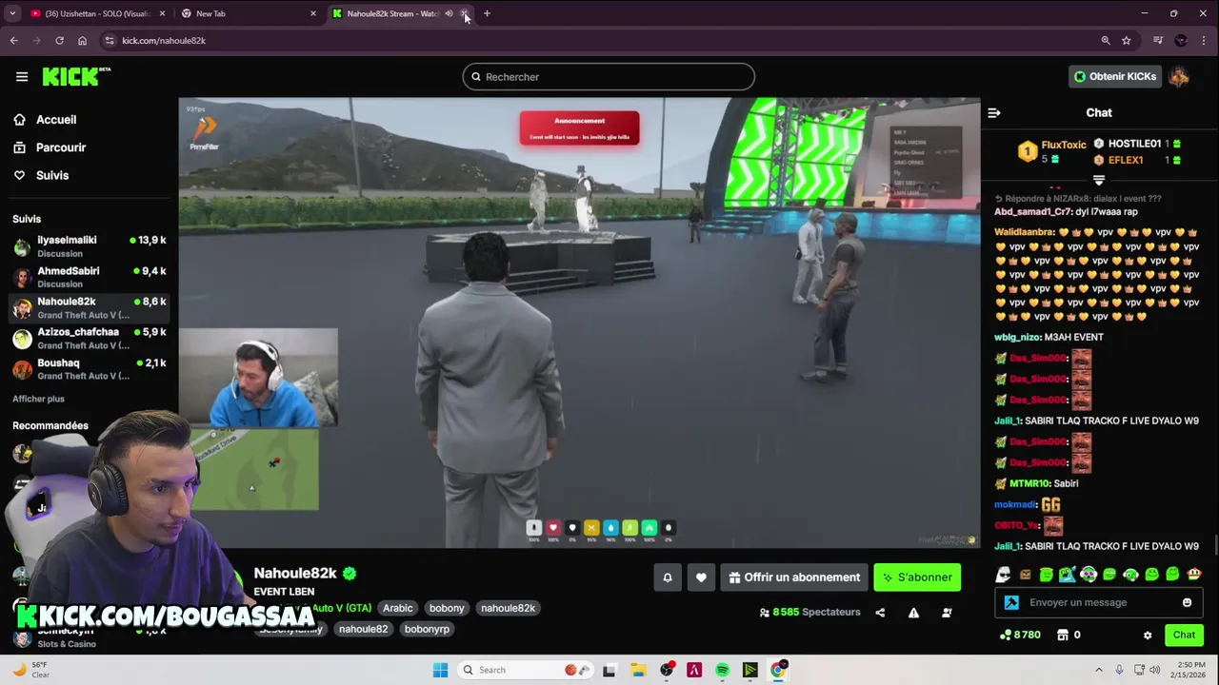This screenshot has height=685, width=1219.
Task: Open Spotify from the taskbar
Action: coord(722,670)
